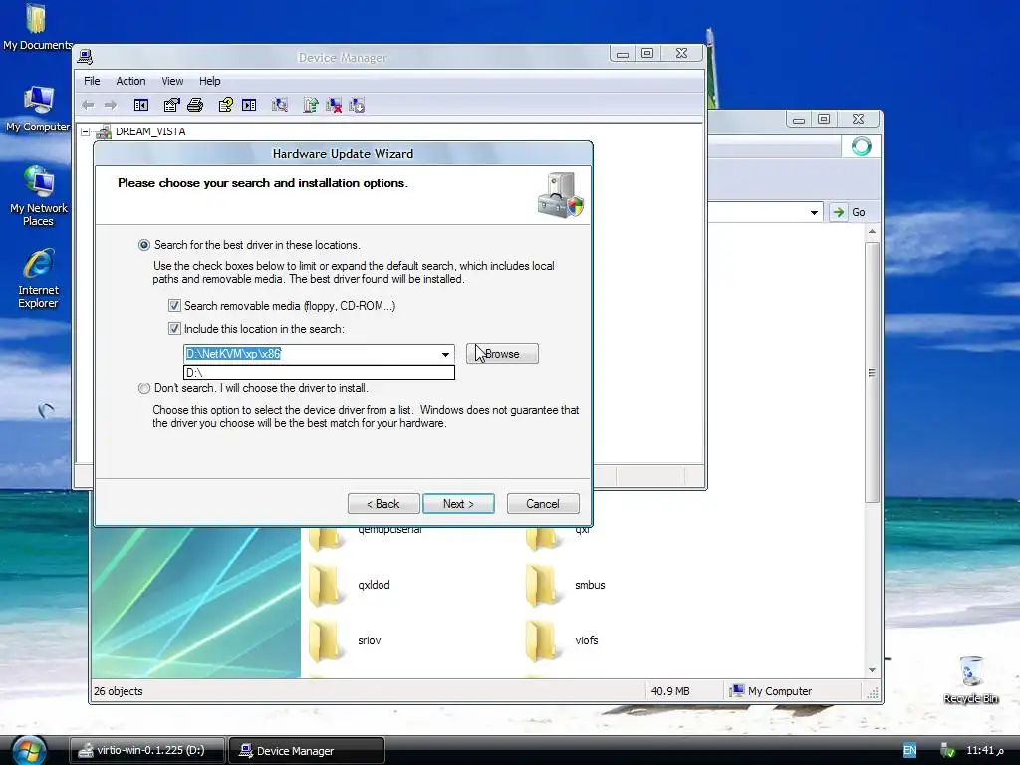
Task: Click the Uninstall device toolbar icon
Action: click(334, 105)
